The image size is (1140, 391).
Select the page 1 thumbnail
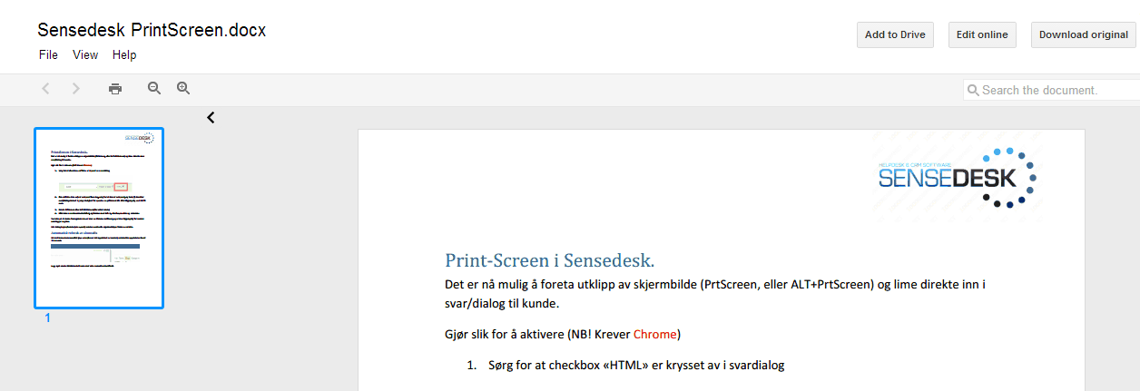[x=99, y=218]
